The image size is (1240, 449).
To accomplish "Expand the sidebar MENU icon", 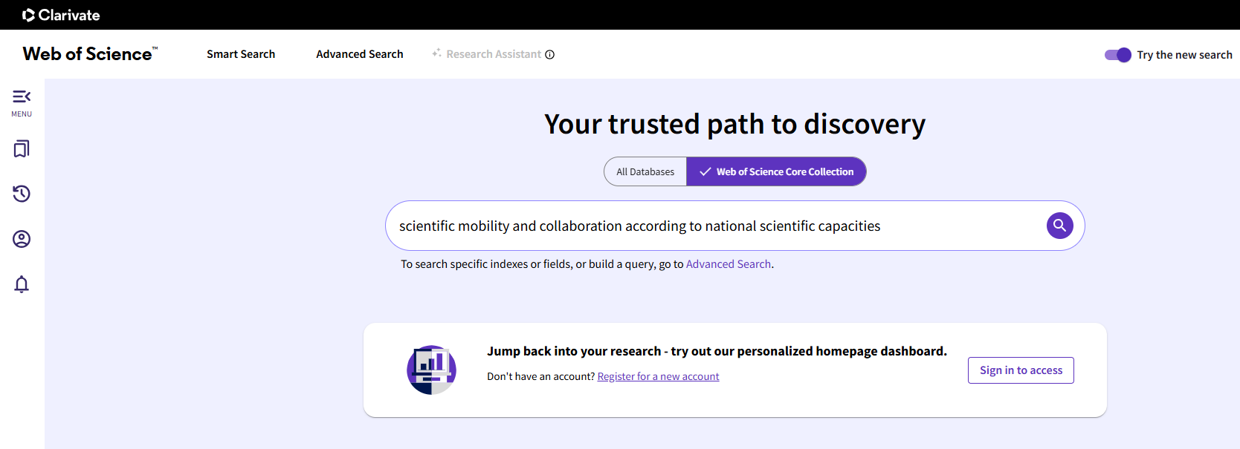I will click(22, 102).
